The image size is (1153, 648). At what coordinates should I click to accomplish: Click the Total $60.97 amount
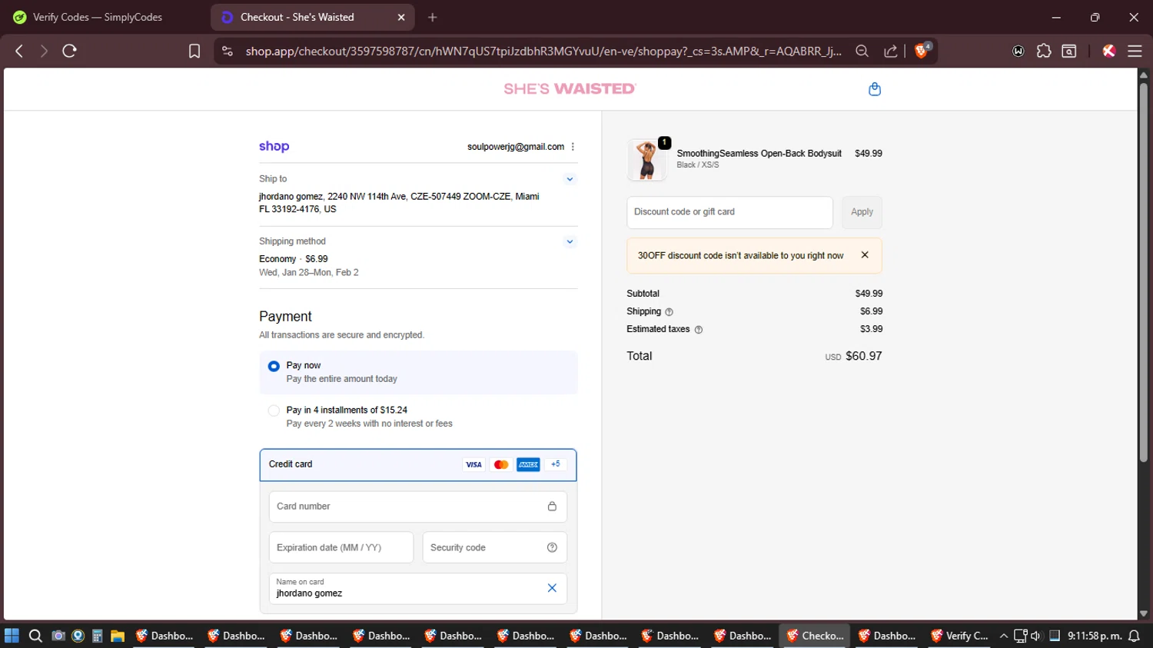[x=864, y=356]
